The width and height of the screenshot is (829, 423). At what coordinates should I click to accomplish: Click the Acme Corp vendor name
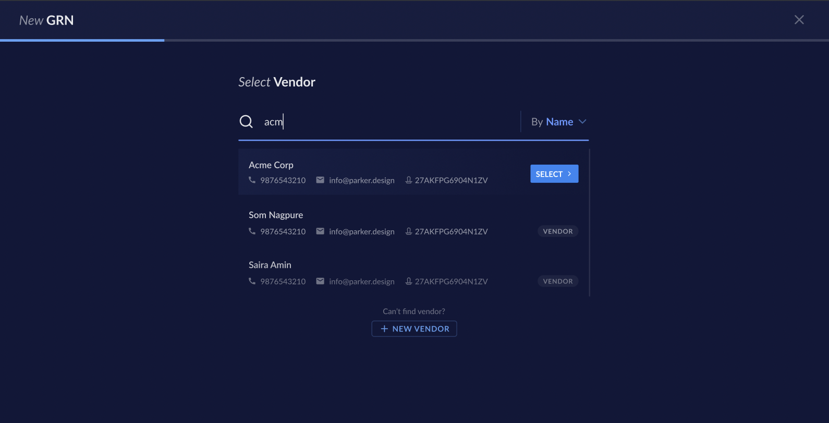click(x=271, y=165)
